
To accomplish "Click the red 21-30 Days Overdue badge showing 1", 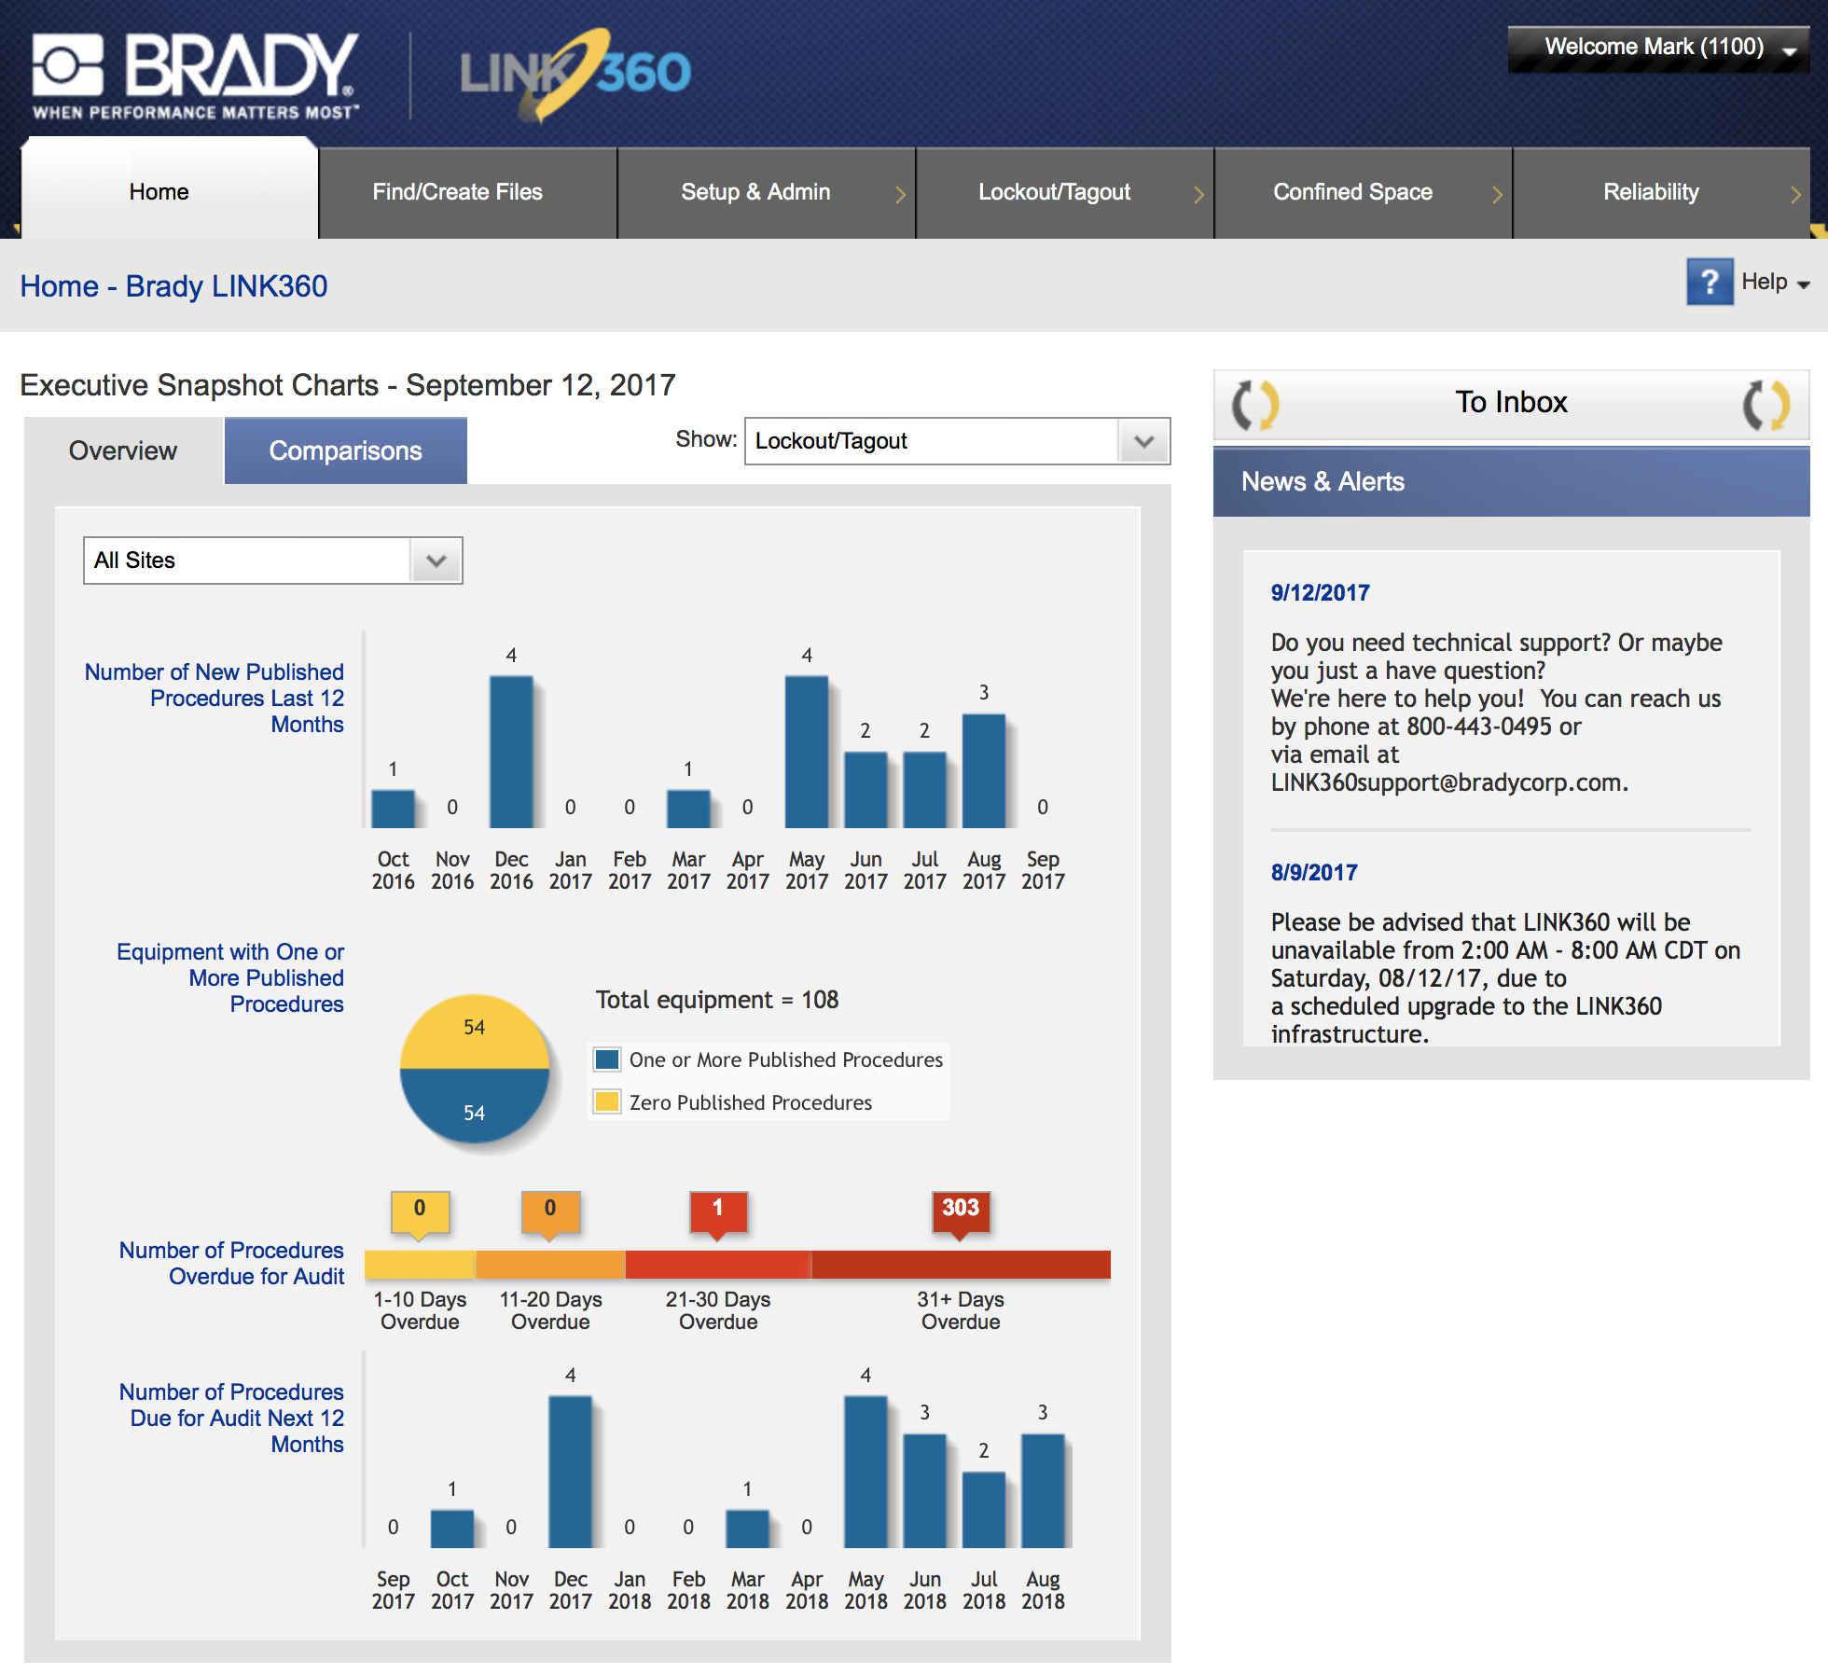I will click(x=717, y=1214).
